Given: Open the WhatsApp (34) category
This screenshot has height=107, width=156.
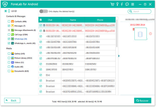Looking at the screenshot, I should [x=21, y=39].
